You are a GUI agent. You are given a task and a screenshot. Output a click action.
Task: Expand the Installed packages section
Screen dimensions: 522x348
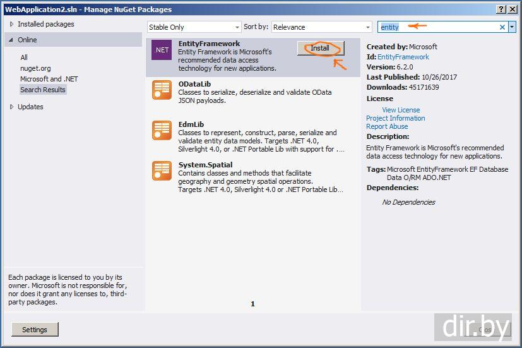click(x=11, y=24)
